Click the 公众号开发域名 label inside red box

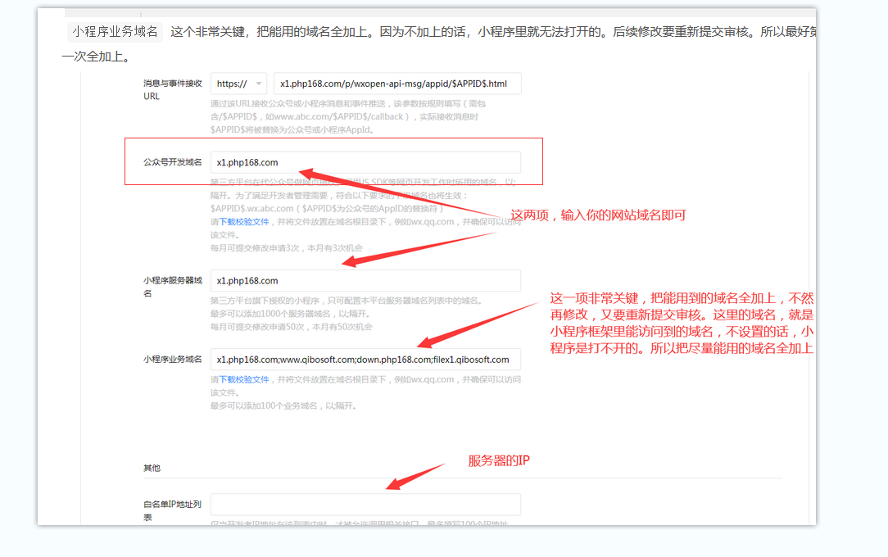[x=172, y=162]
